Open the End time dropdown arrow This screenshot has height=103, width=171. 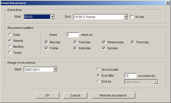(126, 17)
